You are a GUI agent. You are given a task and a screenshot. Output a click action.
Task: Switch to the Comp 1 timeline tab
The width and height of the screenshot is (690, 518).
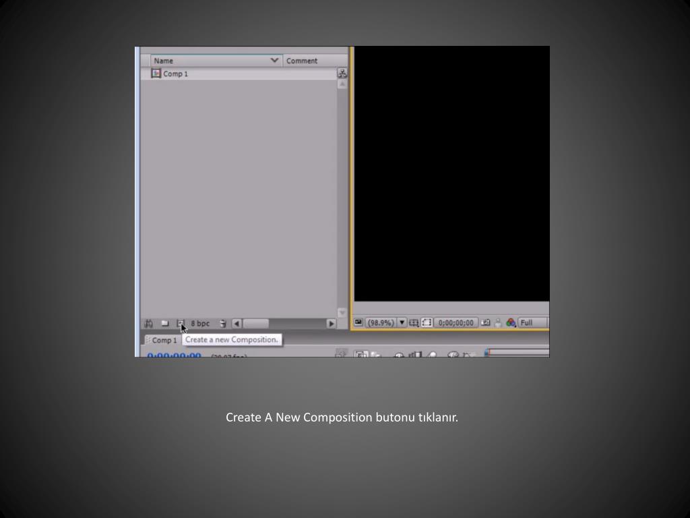pyautogui.click(x=162, y=340)
